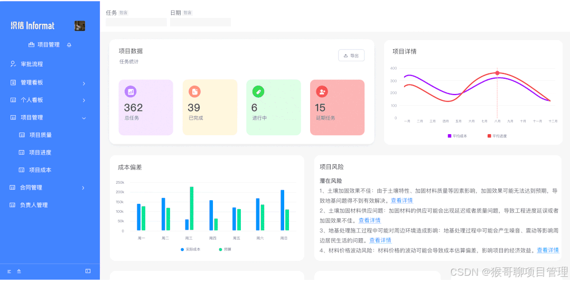Viewport: 570px width, 281px height.
Task: Collapse the 项目管理 submenu chevron
Action: [84, 118]
